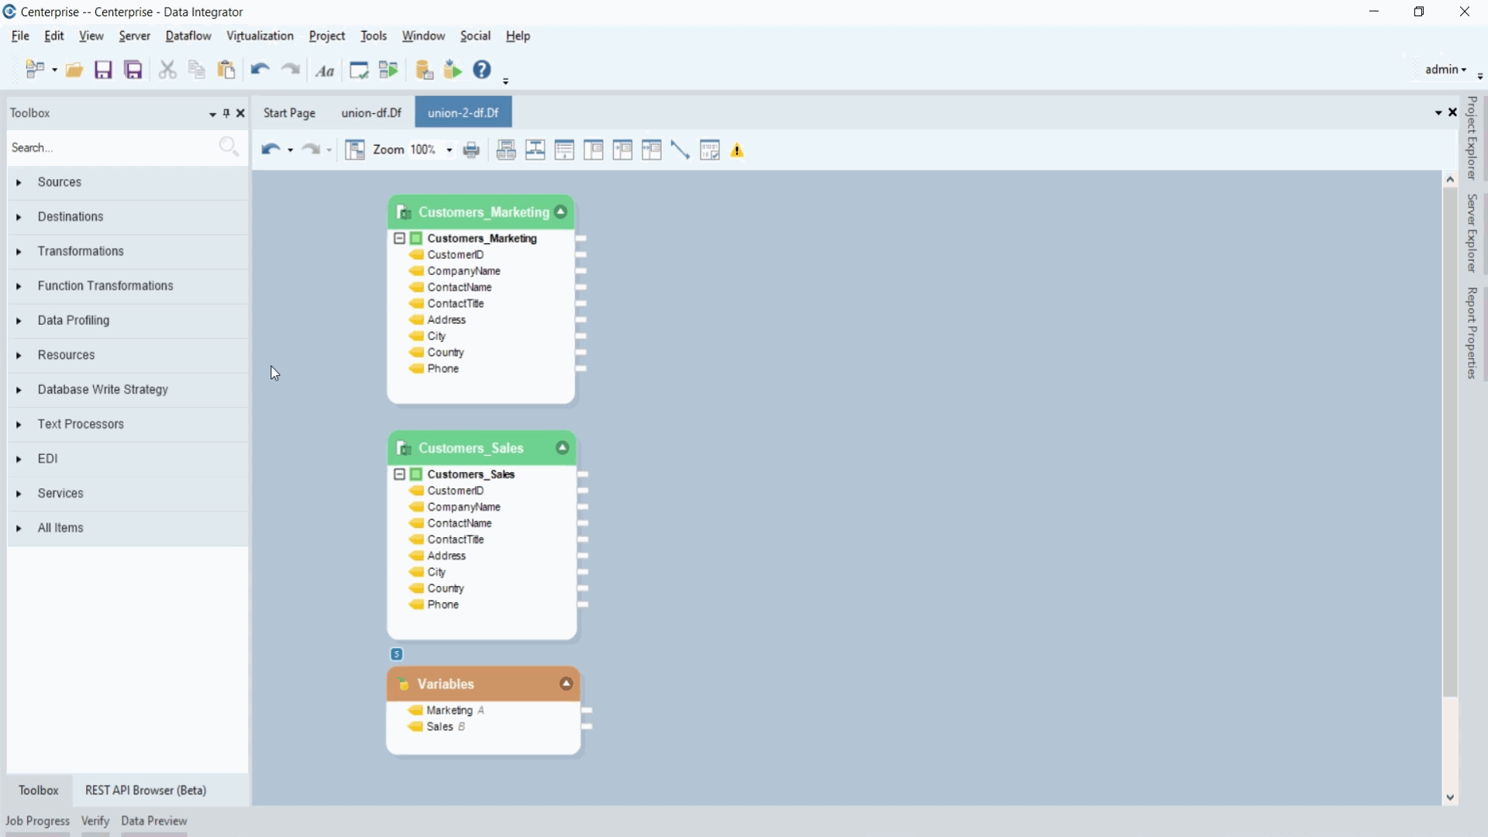The height and width of the screenshot is (837, 1488).
Task: Select the link drawing line tool
Action: tap(680, 150)
